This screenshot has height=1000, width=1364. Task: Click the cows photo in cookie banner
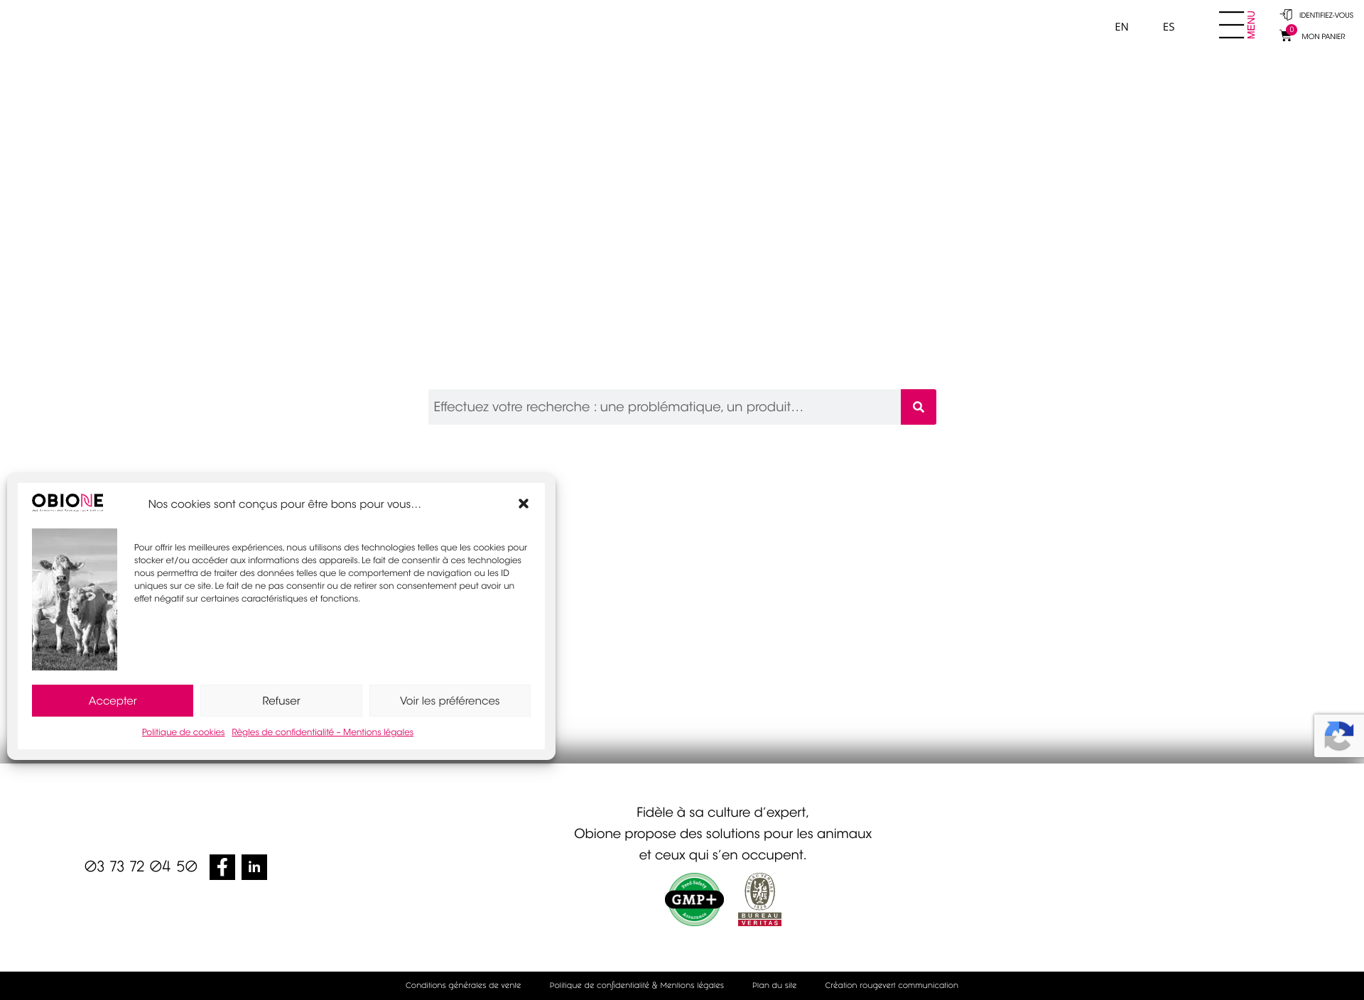pos(75,599)
